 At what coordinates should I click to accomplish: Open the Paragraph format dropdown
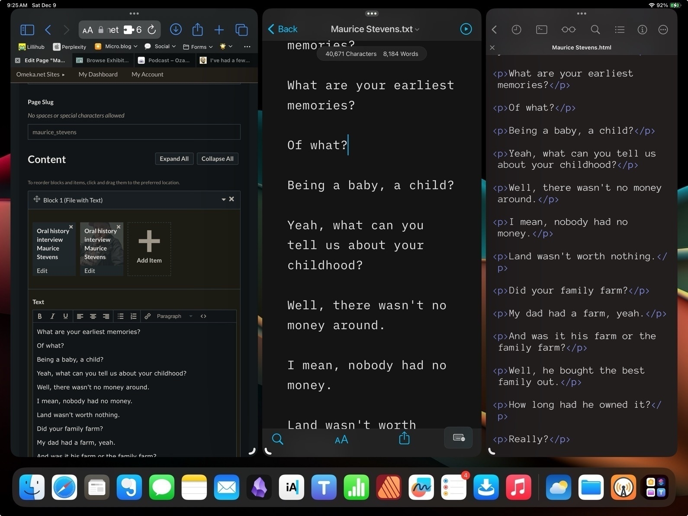(x=174, y=316)
